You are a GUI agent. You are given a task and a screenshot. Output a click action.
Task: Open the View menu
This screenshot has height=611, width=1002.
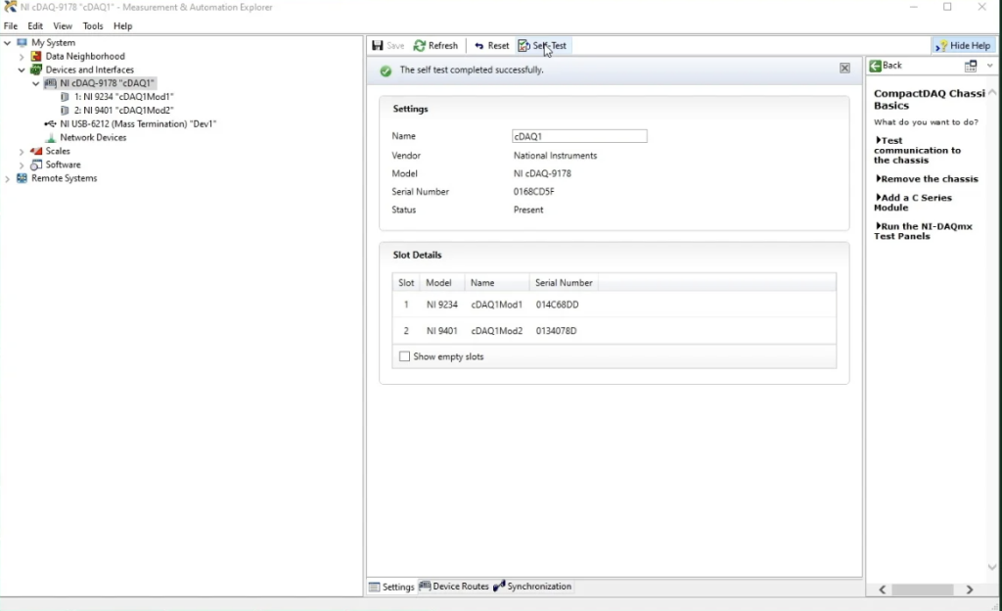[63, 26]
